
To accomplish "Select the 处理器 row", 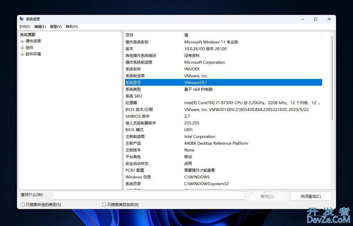I will [x=223, y=103].
